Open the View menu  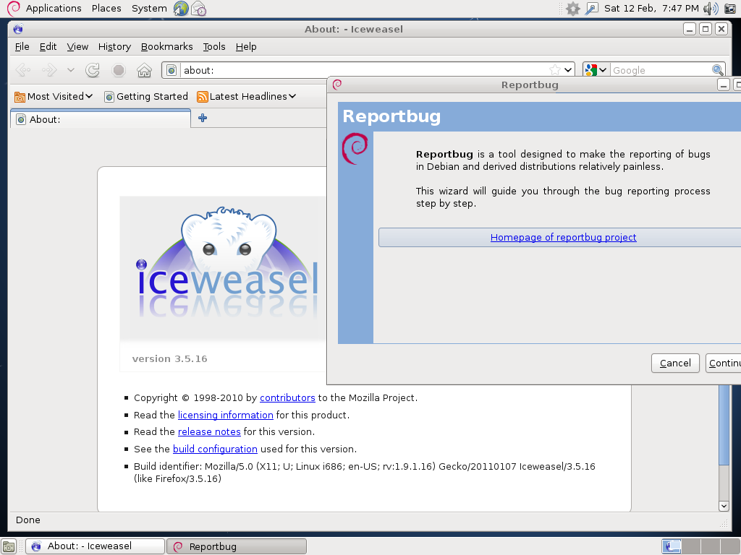[x=77, y=47]
